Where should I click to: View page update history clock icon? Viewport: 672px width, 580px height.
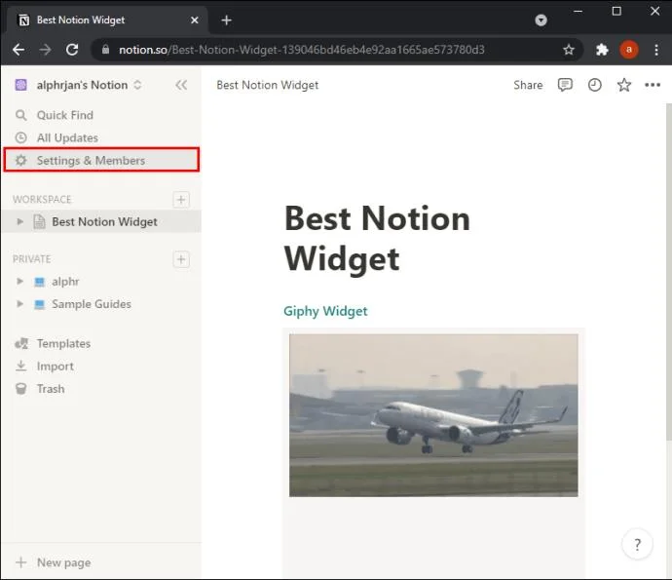(594, 85)
